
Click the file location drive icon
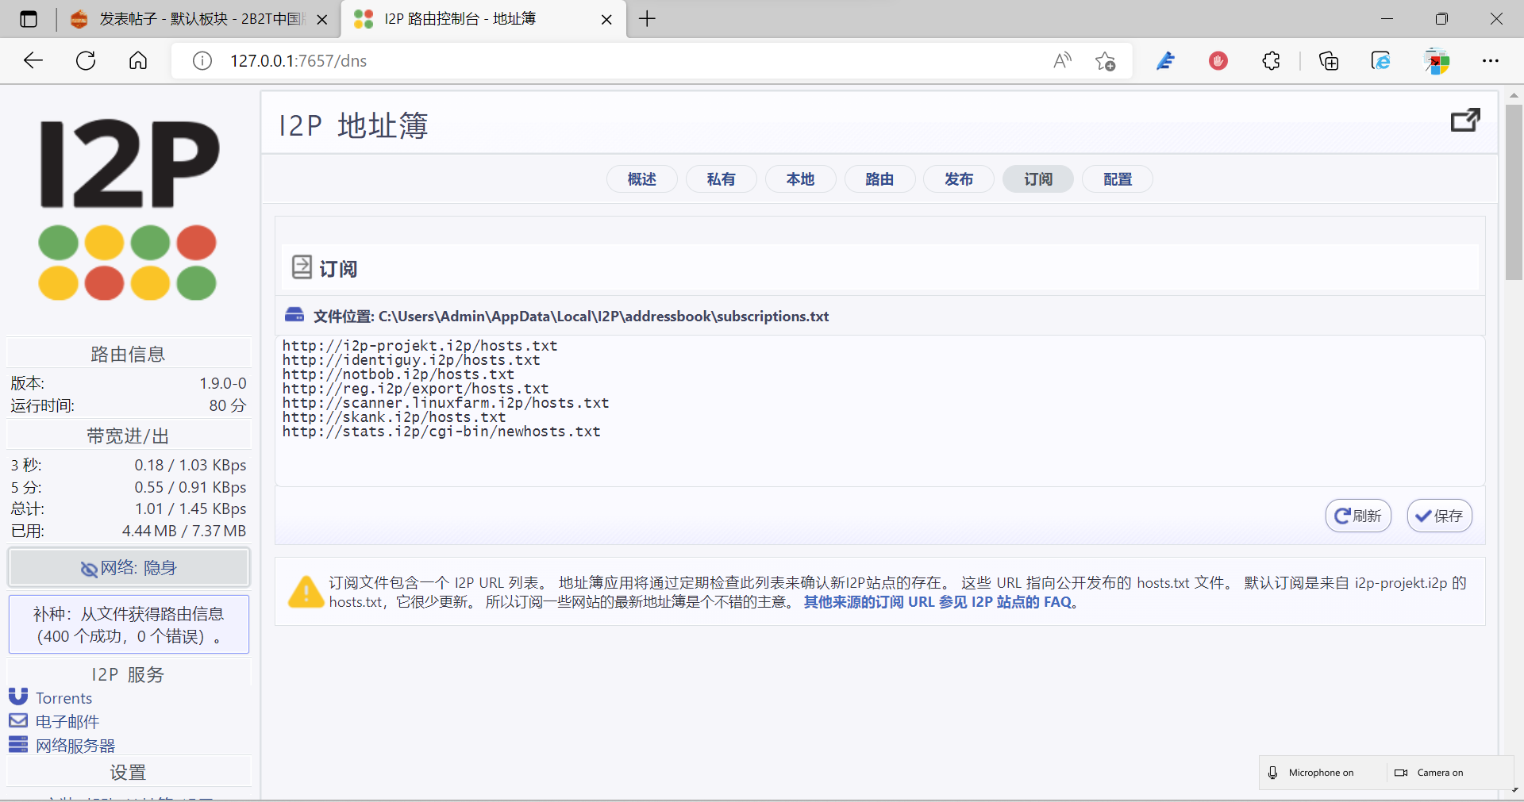point(294,315)
